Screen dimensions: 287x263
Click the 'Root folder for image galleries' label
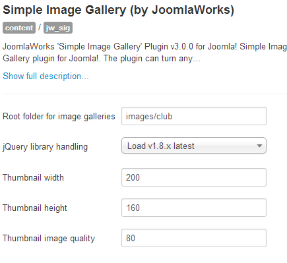[x=59, y=117]
